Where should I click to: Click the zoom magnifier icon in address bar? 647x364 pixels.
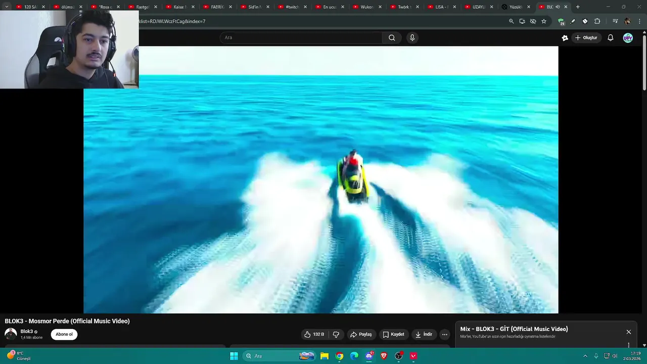(x=511, y=21)
